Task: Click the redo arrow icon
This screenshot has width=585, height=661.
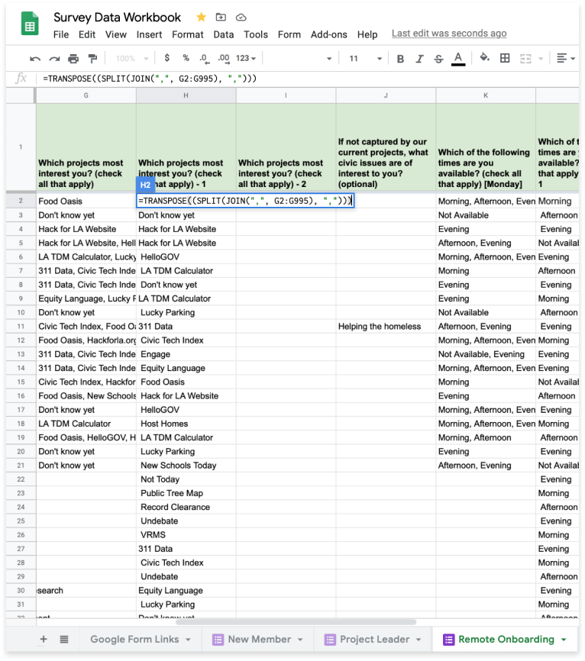Action: (54, 59)
